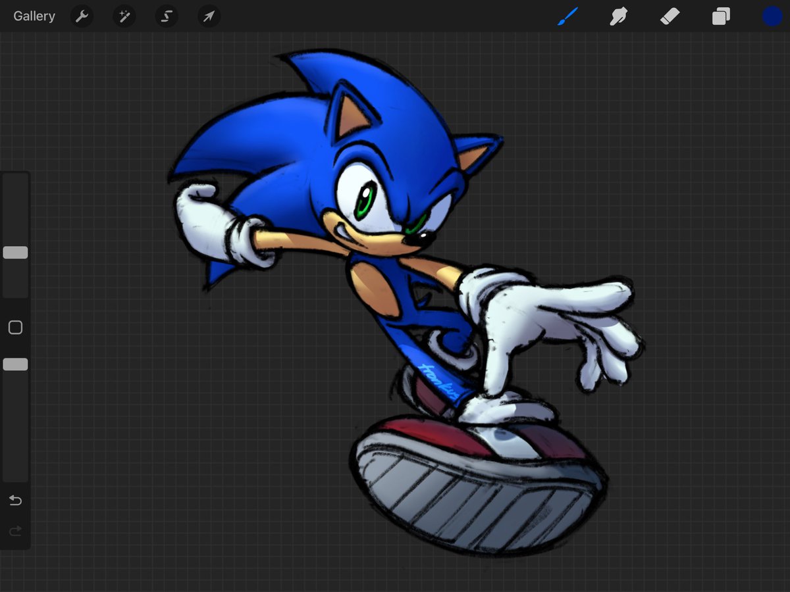Click the brush opacity slider handle
This screenshot has width=790, height=592.
15,364
